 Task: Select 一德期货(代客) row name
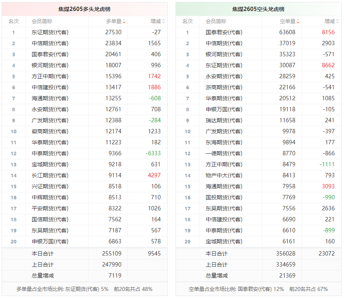pyautogui.click(x=224, y=153)
